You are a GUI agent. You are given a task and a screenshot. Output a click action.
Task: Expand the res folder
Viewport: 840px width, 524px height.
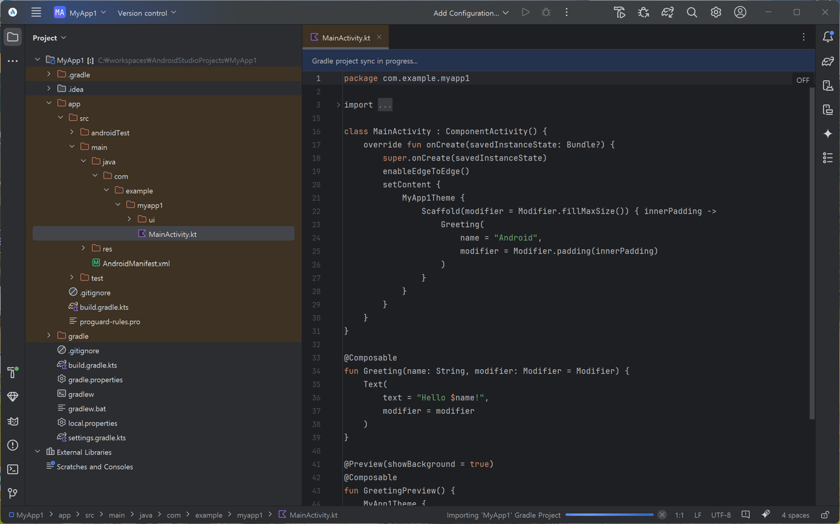point(83,248)
